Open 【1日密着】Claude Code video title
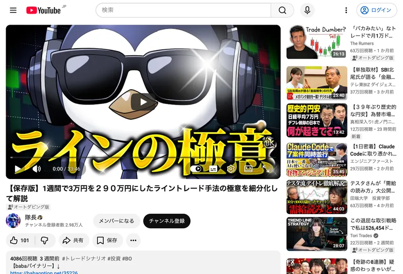The image size is (403, 274). (373, 150)
